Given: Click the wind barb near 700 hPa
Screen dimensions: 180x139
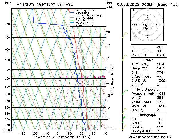Looking at the screenshot, I should click(x=124, y=92).
